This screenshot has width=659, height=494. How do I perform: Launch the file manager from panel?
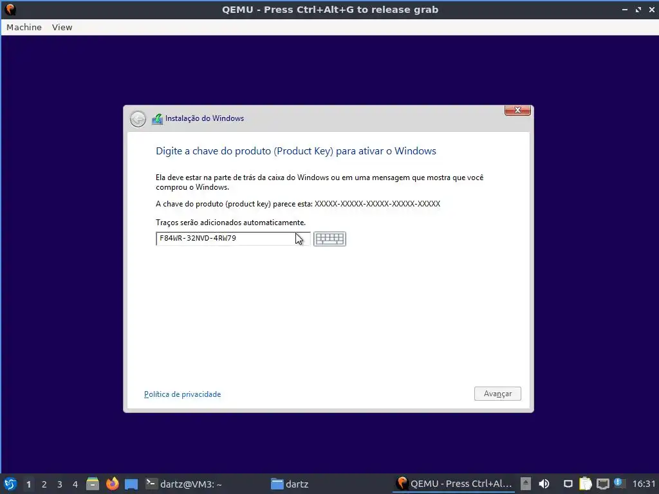[93, 484]
